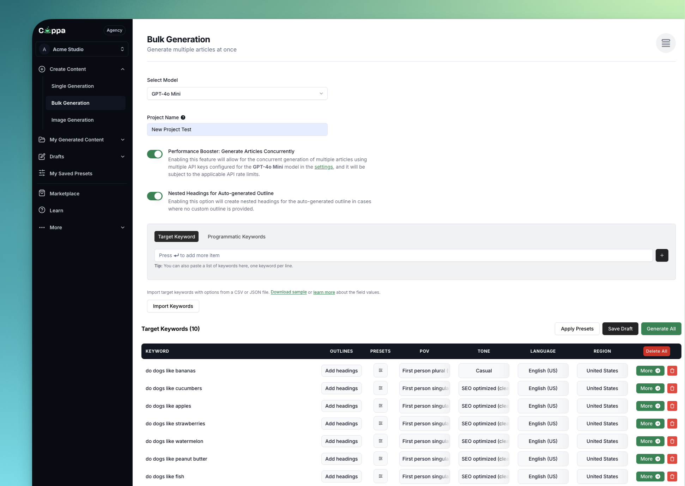Go to Single Generation menu item

[72, 86]
